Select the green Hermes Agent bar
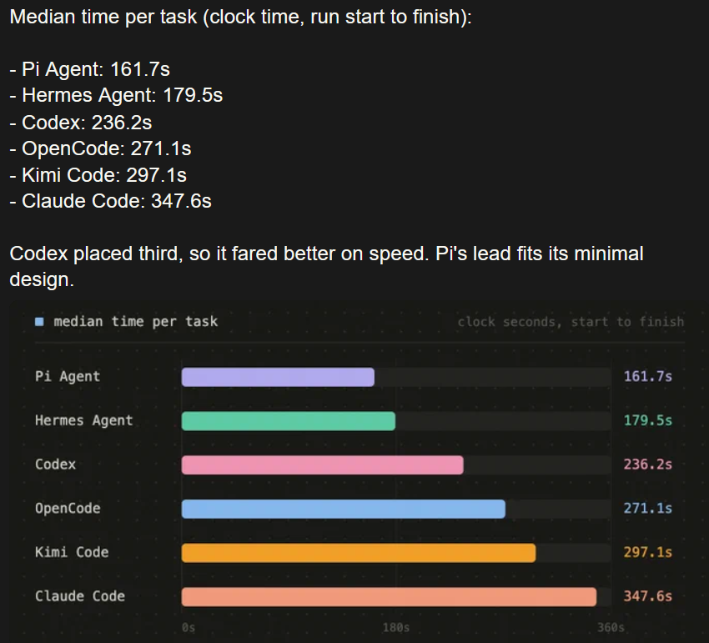The width and height of the screenshot is (709, 643). 289,421
